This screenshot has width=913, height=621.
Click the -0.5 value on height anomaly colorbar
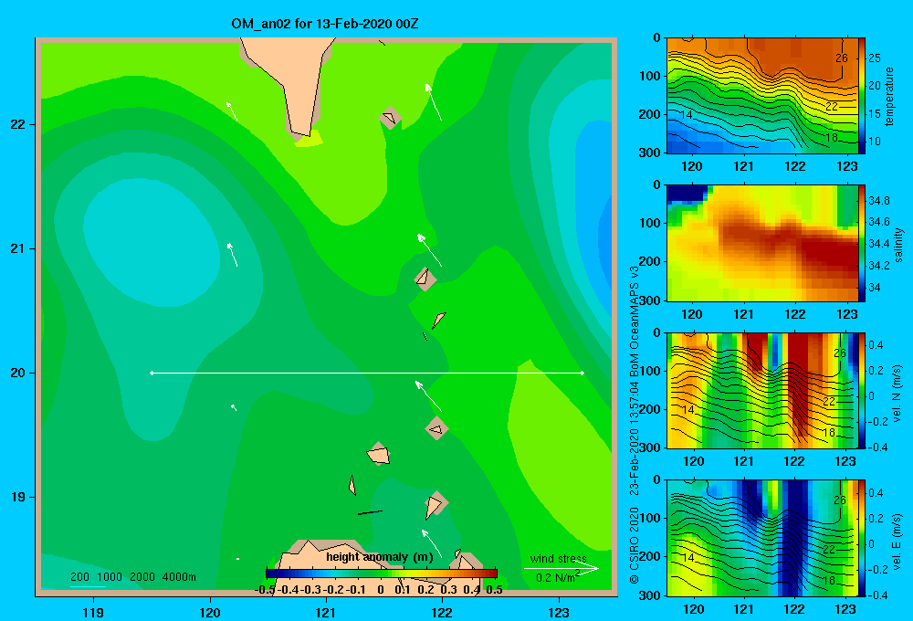point(265,590)
